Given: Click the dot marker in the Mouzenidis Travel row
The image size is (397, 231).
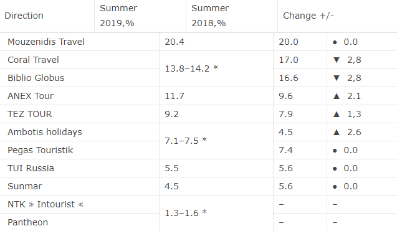Looking at the screenshot, I should [x=335, y=42].
